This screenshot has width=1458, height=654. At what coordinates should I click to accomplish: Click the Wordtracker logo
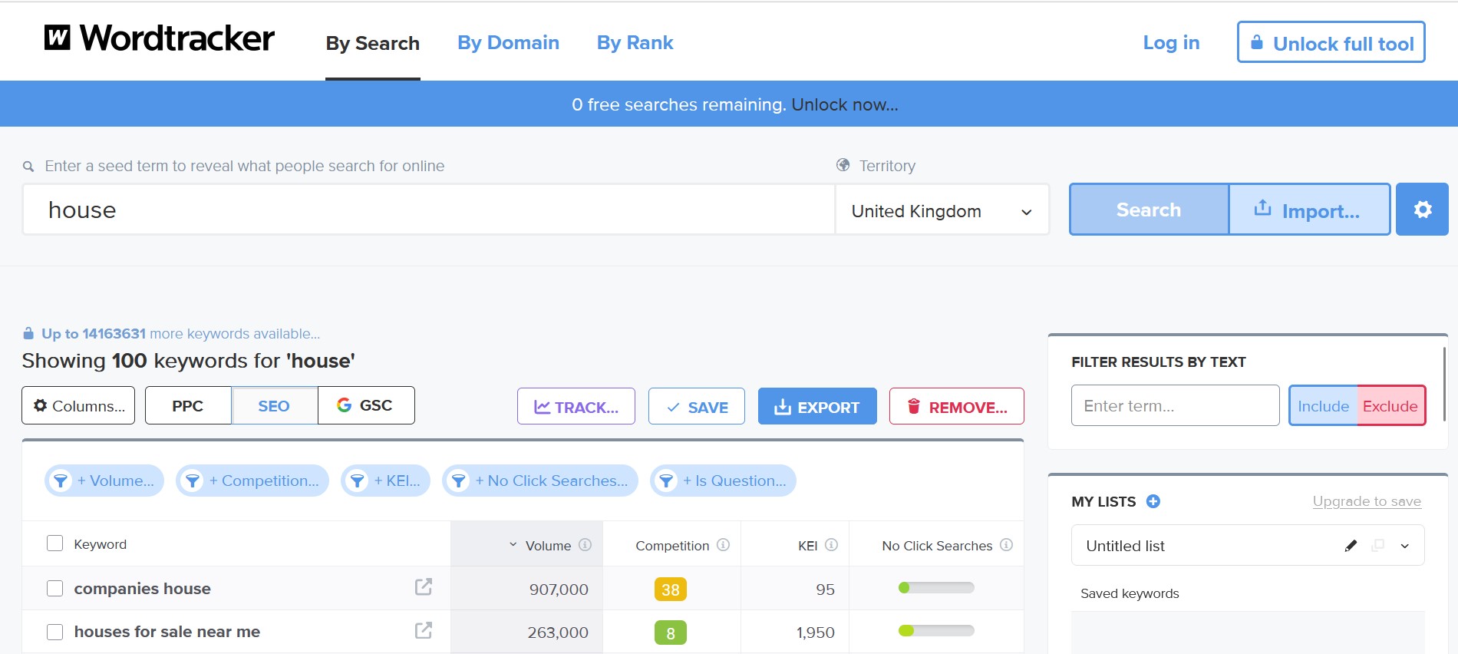tap(160, 38)
